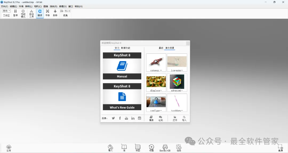Open the displace demo scene thumbnail
This screenshot has height=153, width=288.
[156, 83]
